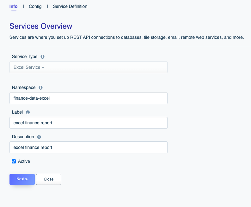Click the "Description" field label text
The image size is (251, 207).
coord(23,137)
